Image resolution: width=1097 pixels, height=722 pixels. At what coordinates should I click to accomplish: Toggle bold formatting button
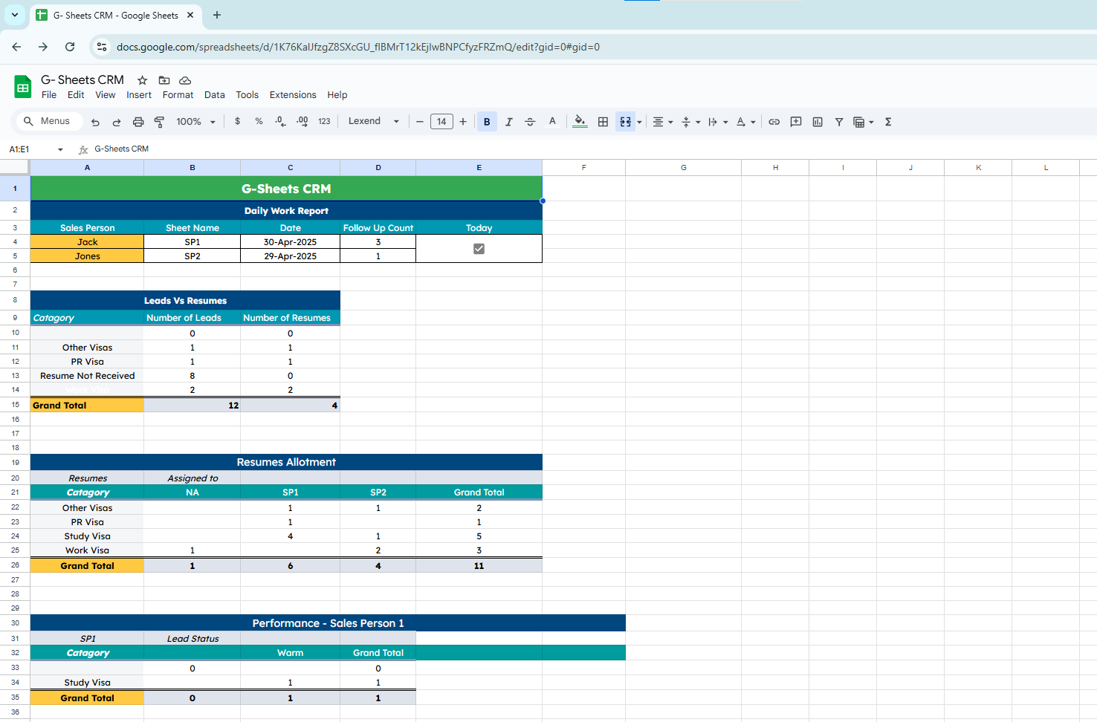coord(487,122)
